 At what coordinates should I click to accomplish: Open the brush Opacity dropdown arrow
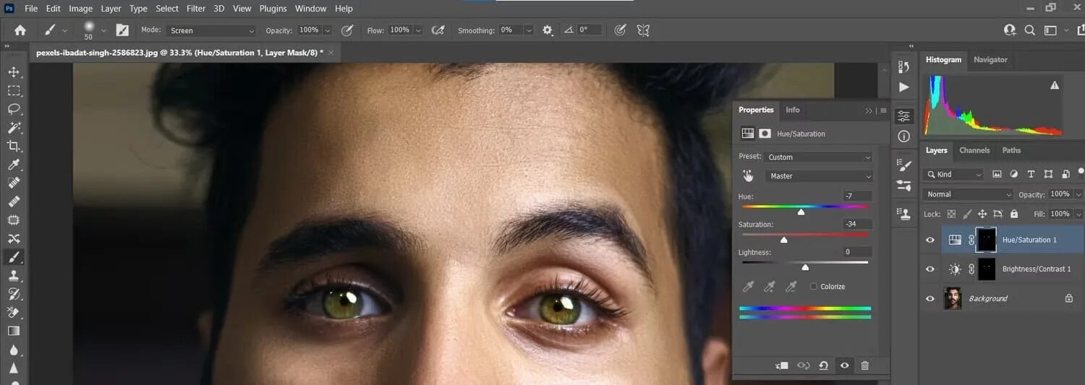(328, 30)
